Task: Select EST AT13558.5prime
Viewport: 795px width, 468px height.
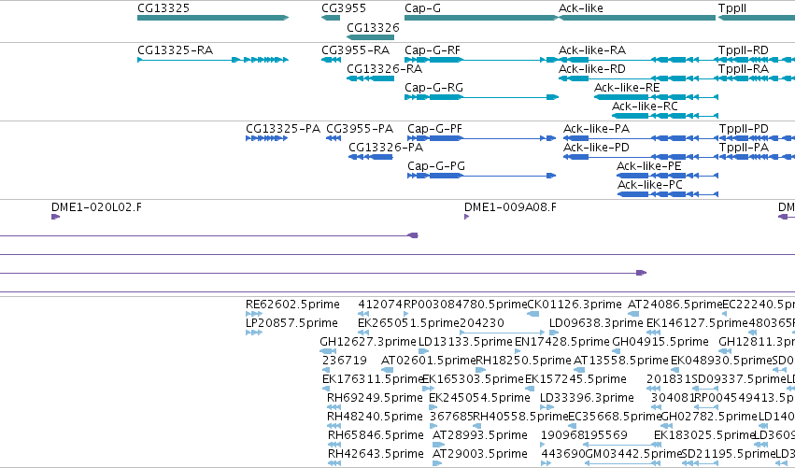Action: pos(579,370)
